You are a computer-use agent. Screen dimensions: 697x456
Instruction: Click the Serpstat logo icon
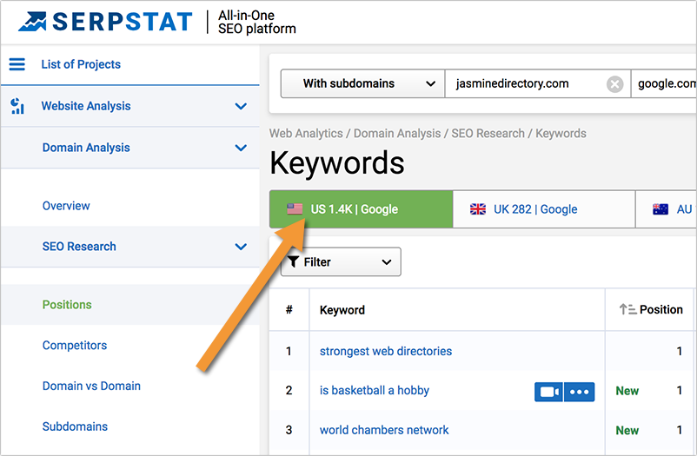[32, 22]
